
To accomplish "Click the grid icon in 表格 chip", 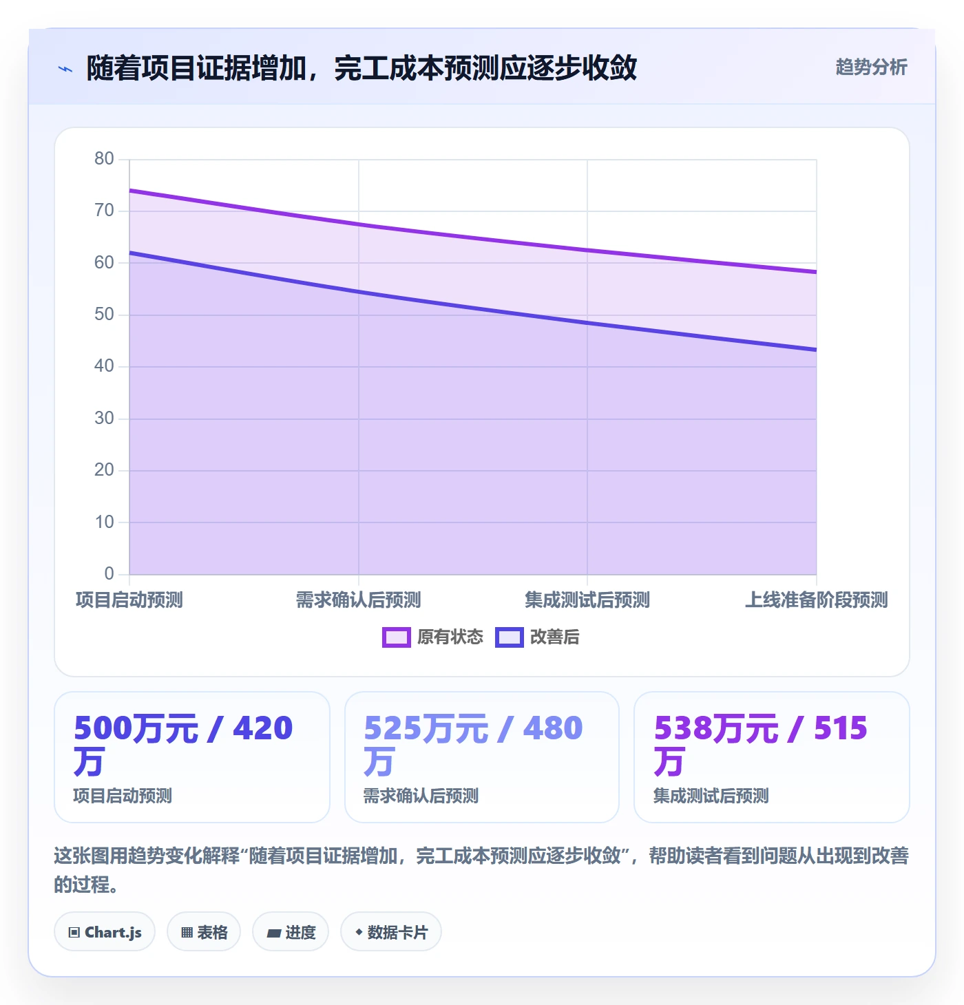I will pos(187,933).
